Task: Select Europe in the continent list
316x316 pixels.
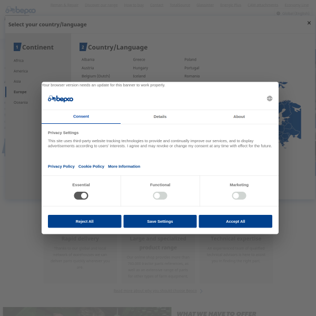Action: [x=20, y=92]
